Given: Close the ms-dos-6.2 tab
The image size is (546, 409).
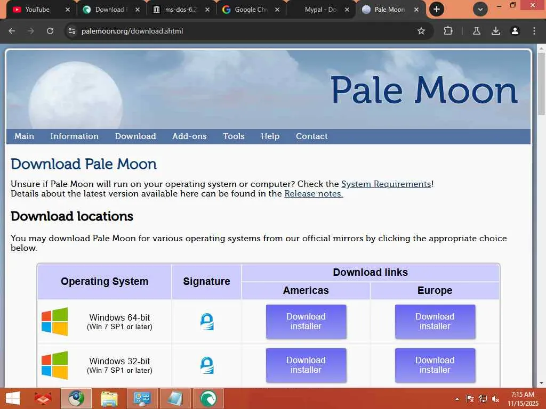Looking at the screenshot, I should point(207,10).
